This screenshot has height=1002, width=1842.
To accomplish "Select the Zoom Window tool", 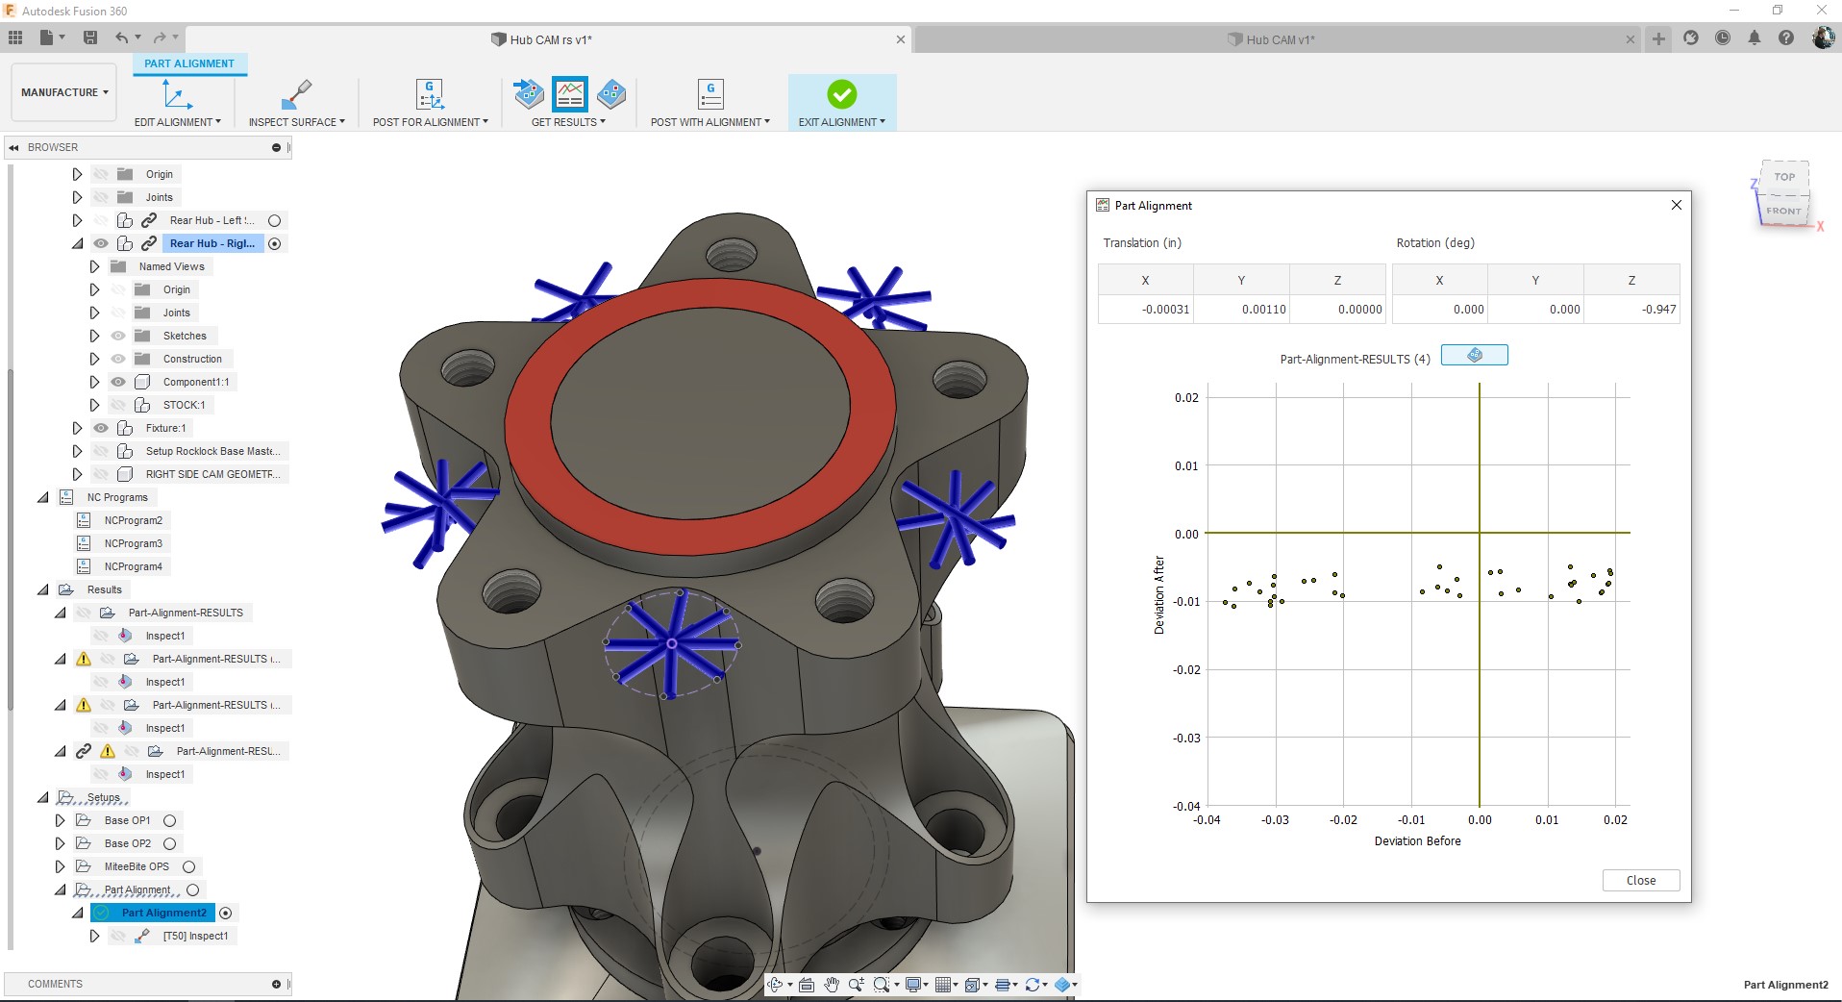I will [x=881, y=985].
